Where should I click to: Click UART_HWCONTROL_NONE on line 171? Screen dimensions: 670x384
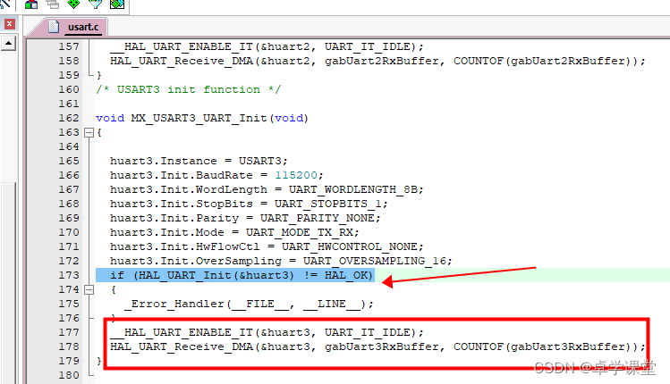point(349,246)
